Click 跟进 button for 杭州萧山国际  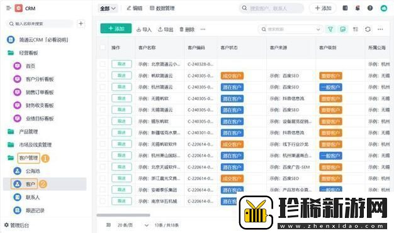pos(121,156)
